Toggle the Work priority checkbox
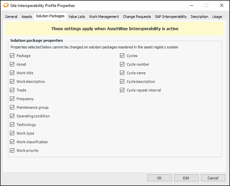Screen dimensions: 230x186 tap(12, 151)
